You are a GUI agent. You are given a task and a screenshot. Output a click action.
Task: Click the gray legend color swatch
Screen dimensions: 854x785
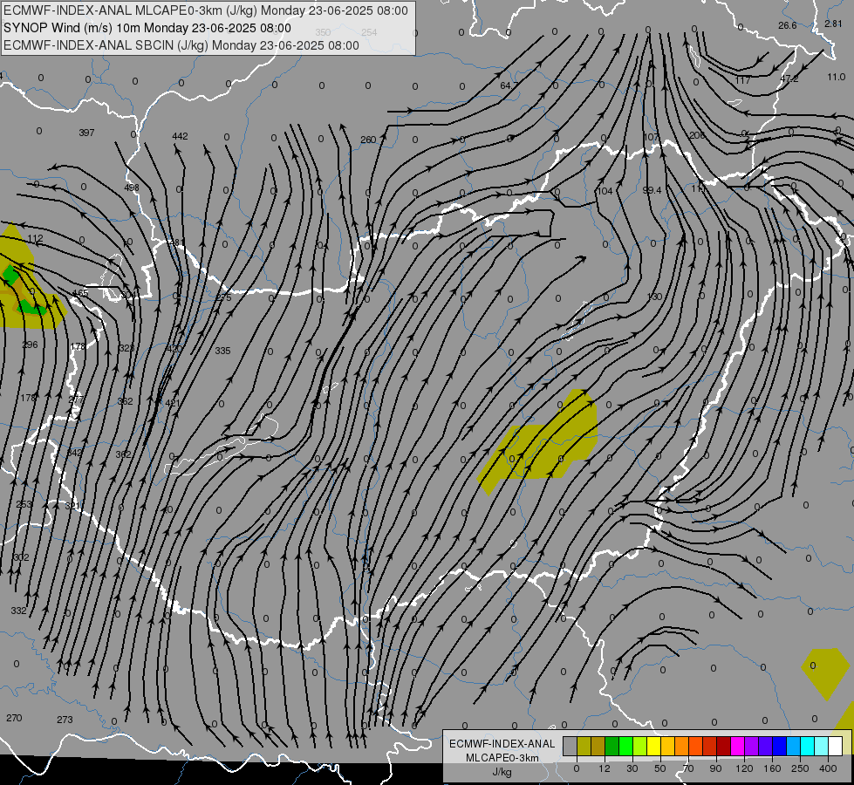[x=570, y=746]
